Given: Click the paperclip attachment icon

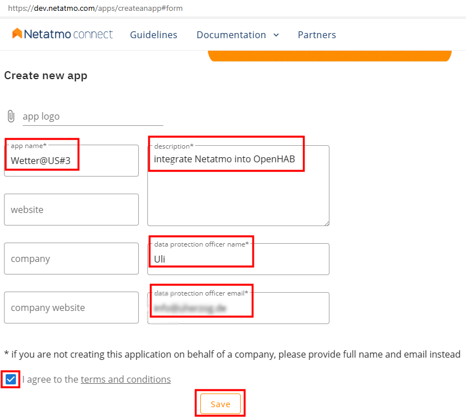Looking at the screenshot, I should [11, 116].
